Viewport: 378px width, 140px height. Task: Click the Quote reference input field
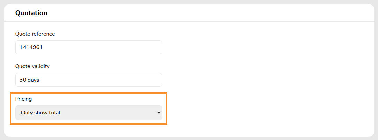pyautogui.click(x=89, y=47)
